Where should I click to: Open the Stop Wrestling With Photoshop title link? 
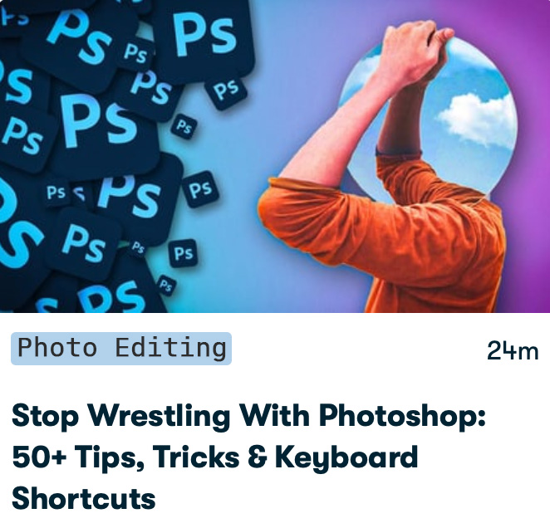tap(248, 457)
